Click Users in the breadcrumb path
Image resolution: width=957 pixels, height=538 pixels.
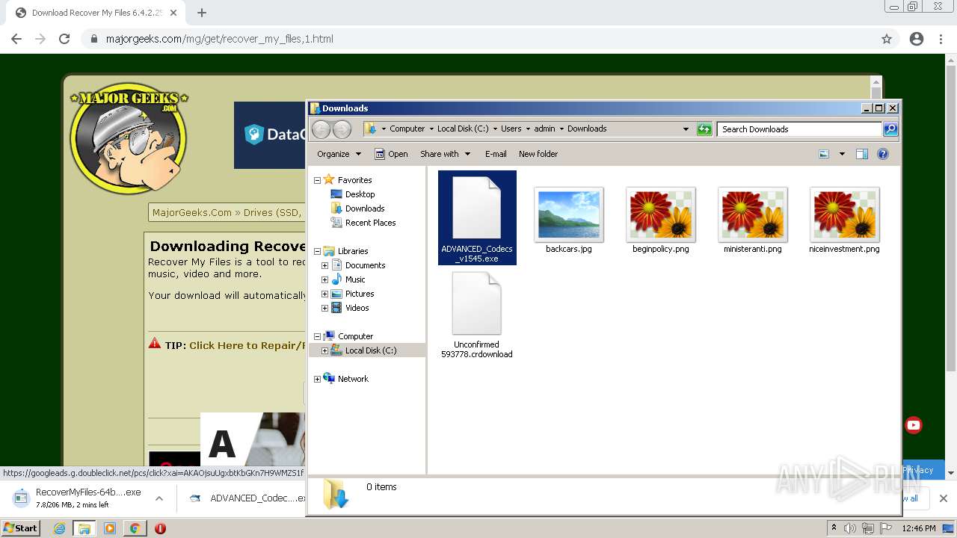click(x=511, y=129)
